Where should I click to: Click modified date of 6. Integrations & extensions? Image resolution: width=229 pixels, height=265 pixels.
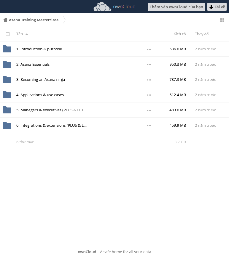click(205, 126)
